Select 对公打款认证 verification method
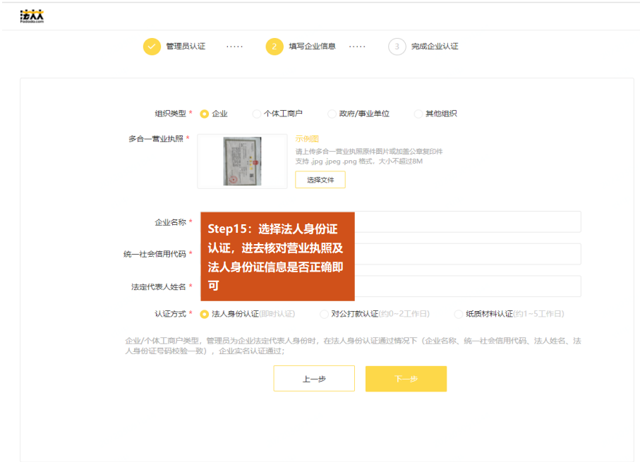Viewport: 640px width, 462px height. click(x=325, y=314)
